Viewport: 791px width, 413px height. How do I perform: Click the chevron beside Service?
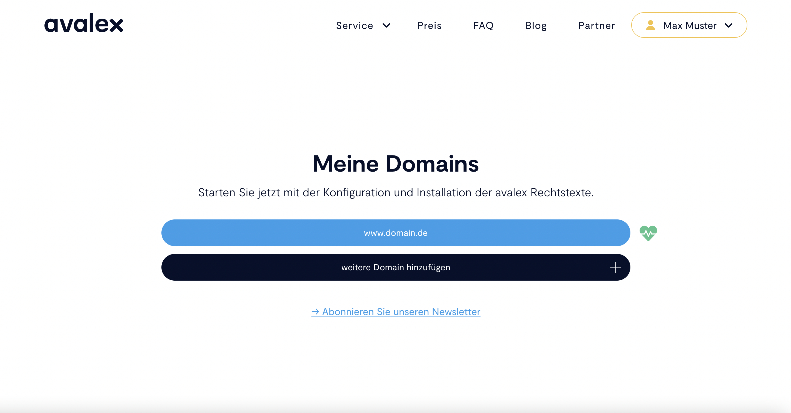tap(386, 26)
